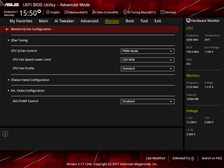
Task: Click the 03/04/2017 date
Action: click(11, 12)
